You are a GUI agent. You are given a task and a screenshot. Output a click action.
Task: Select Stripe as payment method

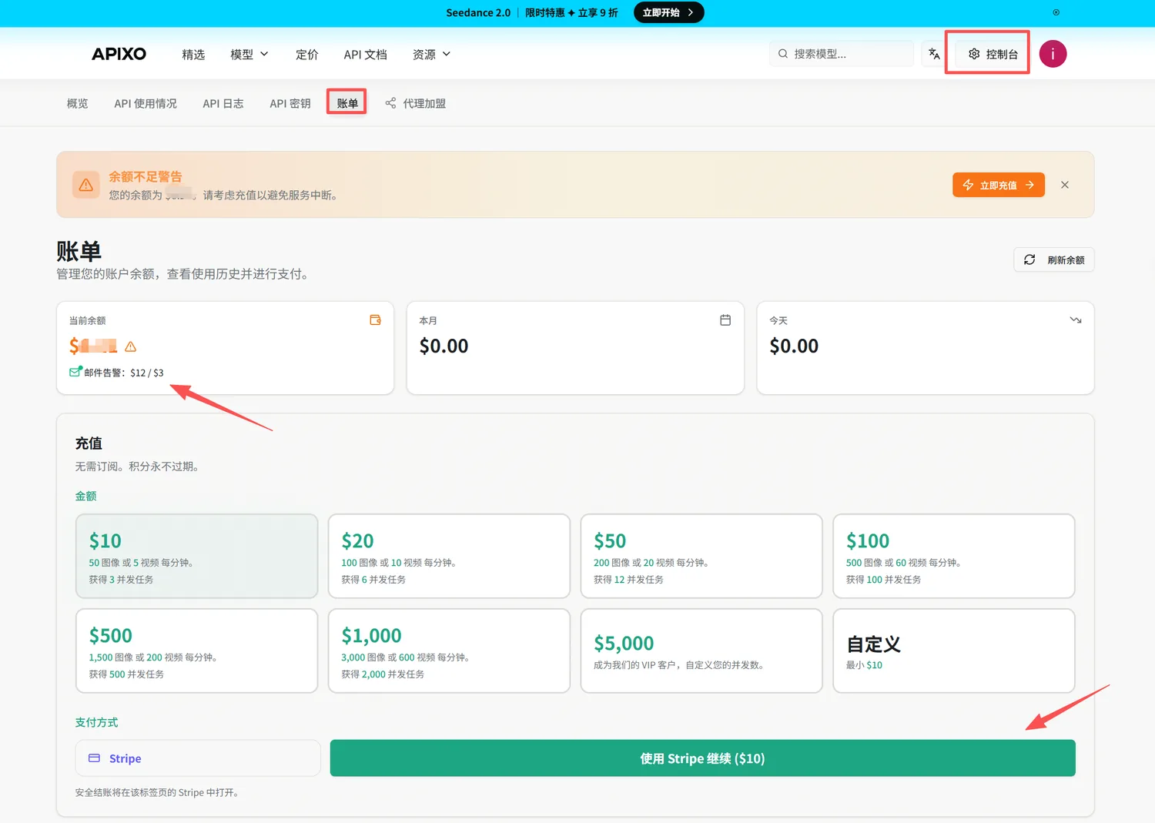pos(198,758)
